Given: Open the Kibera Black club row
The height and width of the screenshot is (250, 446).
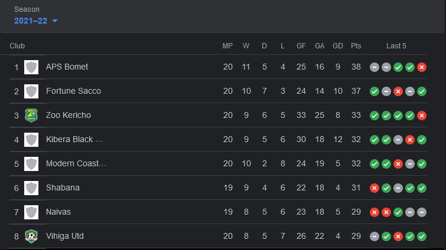Looking at the screenshot, I should (x=219, y=139).
